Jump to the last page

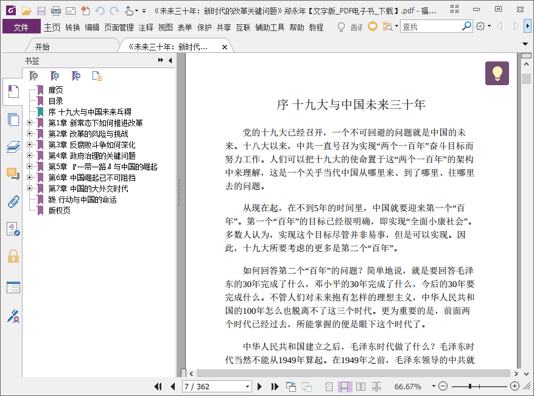[275, 386]
